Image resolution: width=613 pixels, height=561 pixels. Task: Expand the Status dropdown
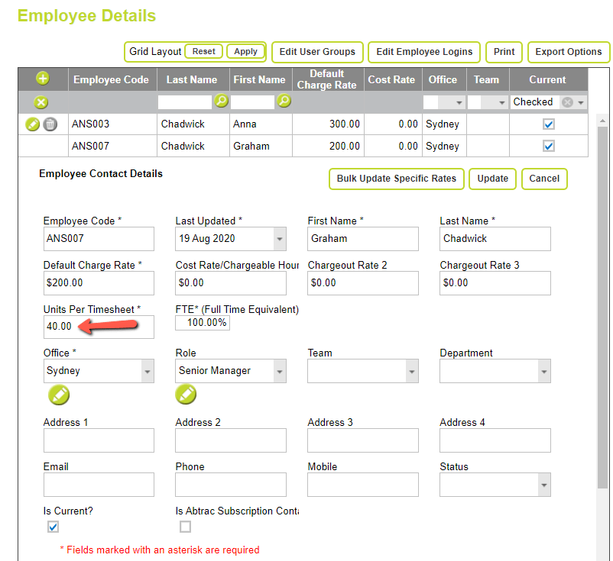click(543, 485)
